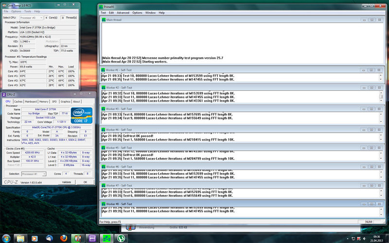Click scroll-up arrow in Worker #1 log

[x=381, y=75]
